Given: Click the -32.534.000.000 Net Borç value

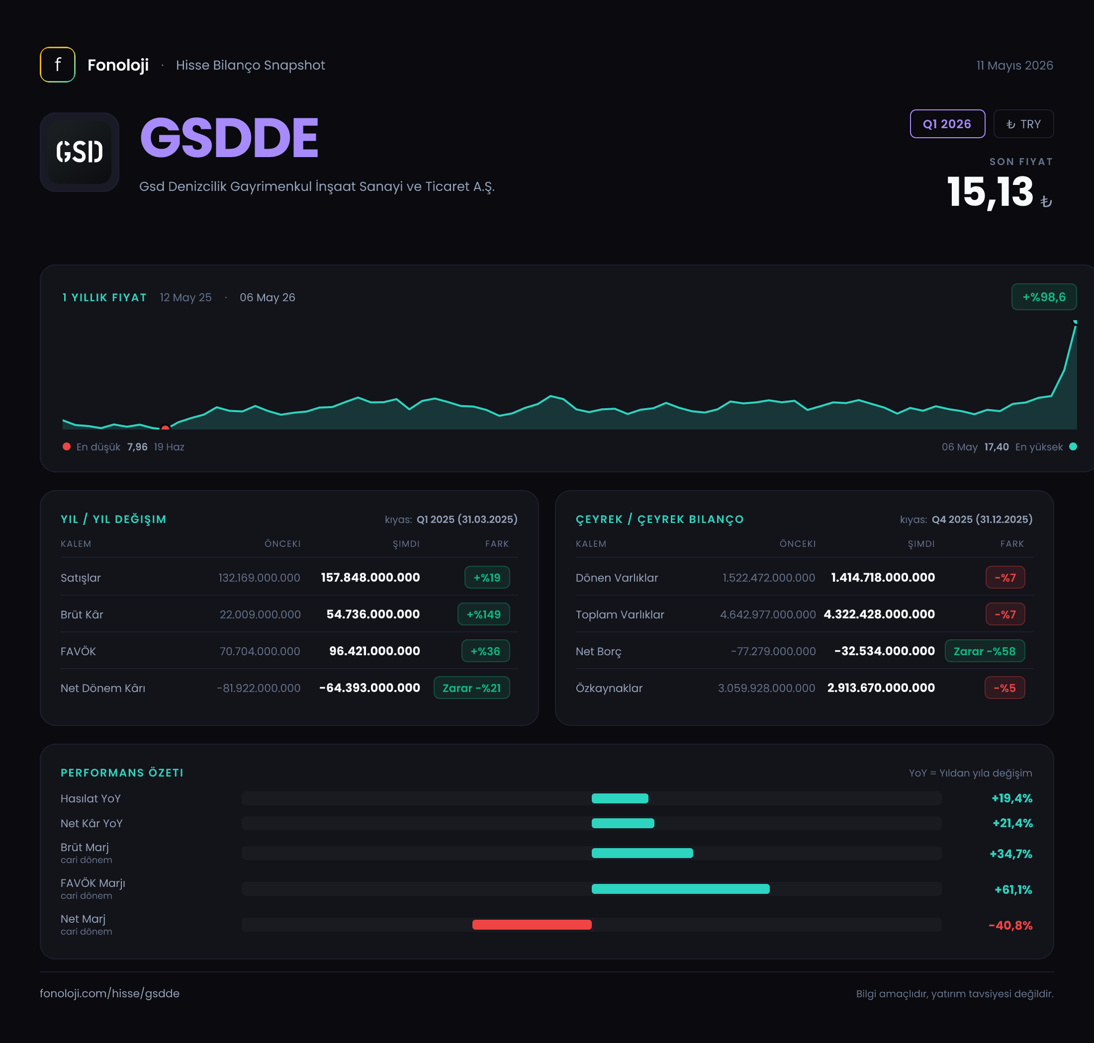Looking at the screenshot, I should [x=885, y=650].
